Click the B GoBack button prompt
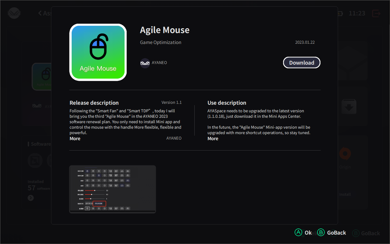The width and height of the screenshot is (390, 244). [x=331, y=233]
